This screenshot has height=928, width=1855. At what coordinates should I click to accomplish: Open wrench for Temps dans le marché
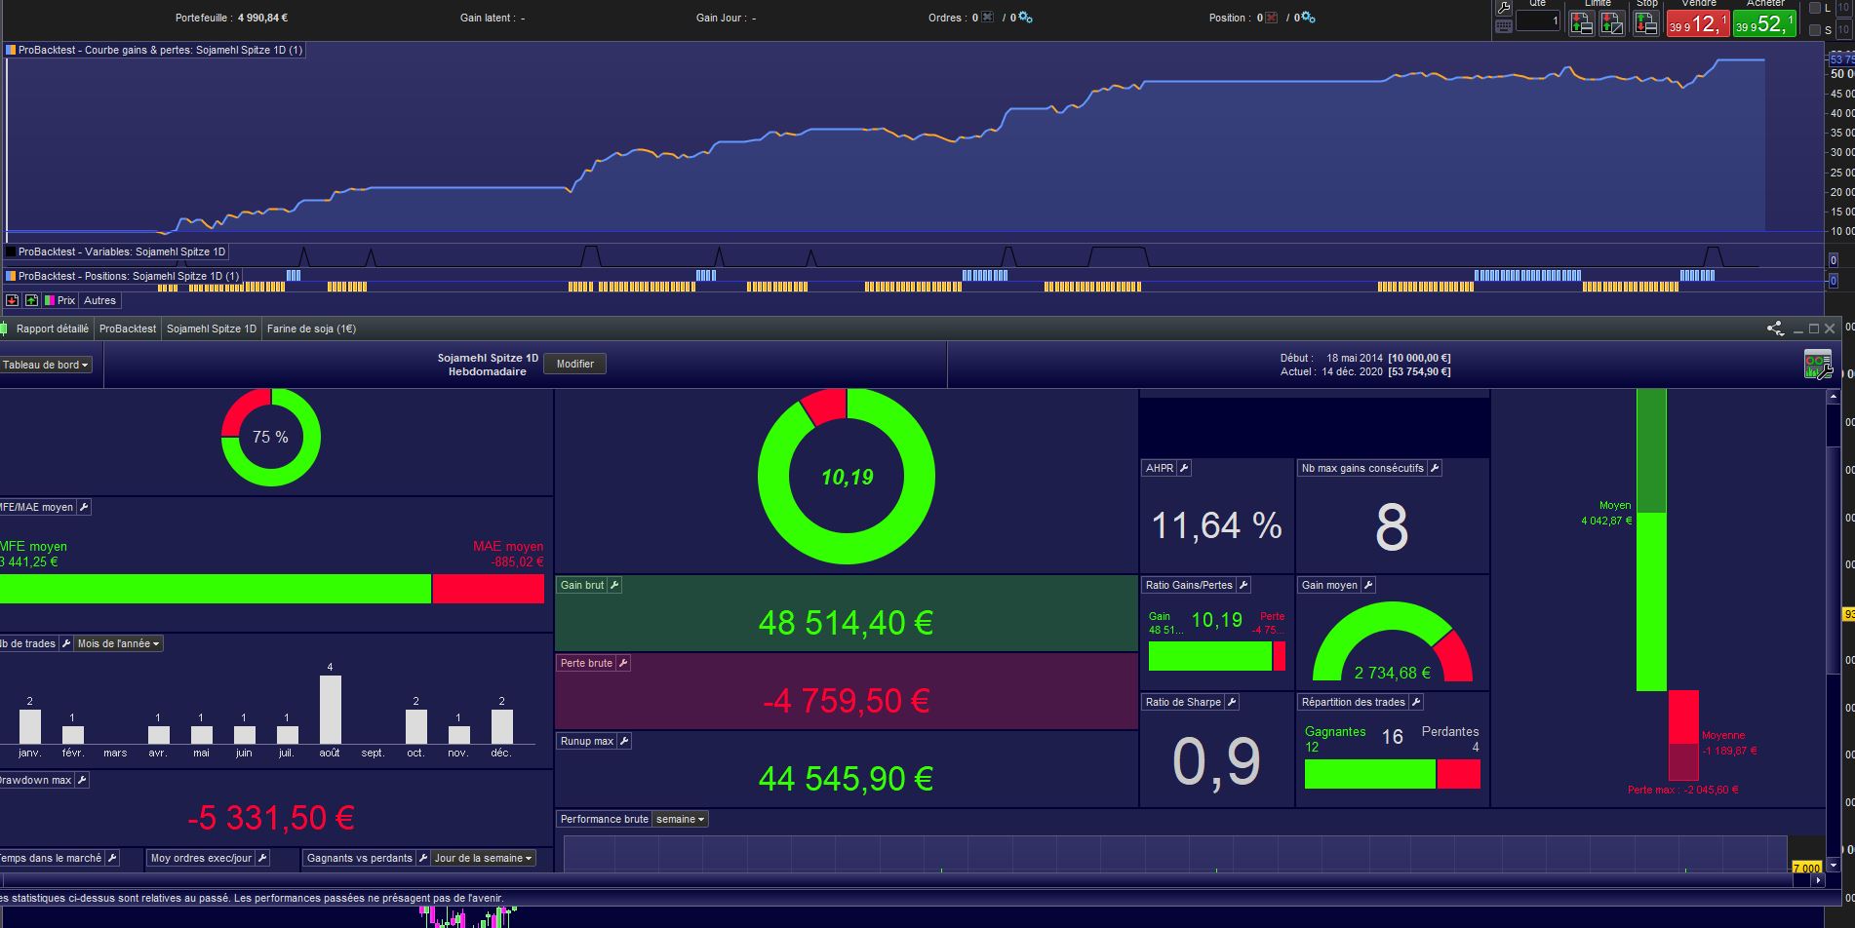click(112, 858)
